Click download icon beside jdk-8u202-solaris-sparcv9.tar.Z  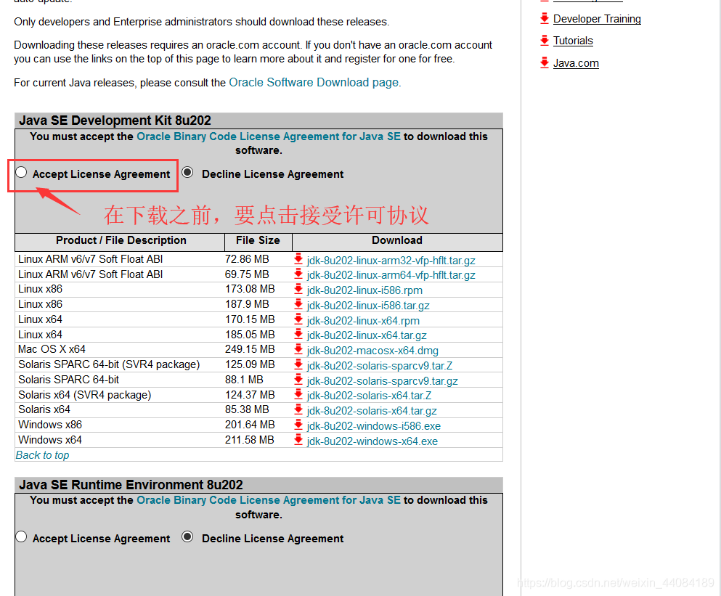[298, 364]
